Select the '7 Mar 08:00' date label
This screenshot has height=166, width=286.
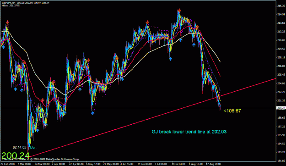coord(24,164)
